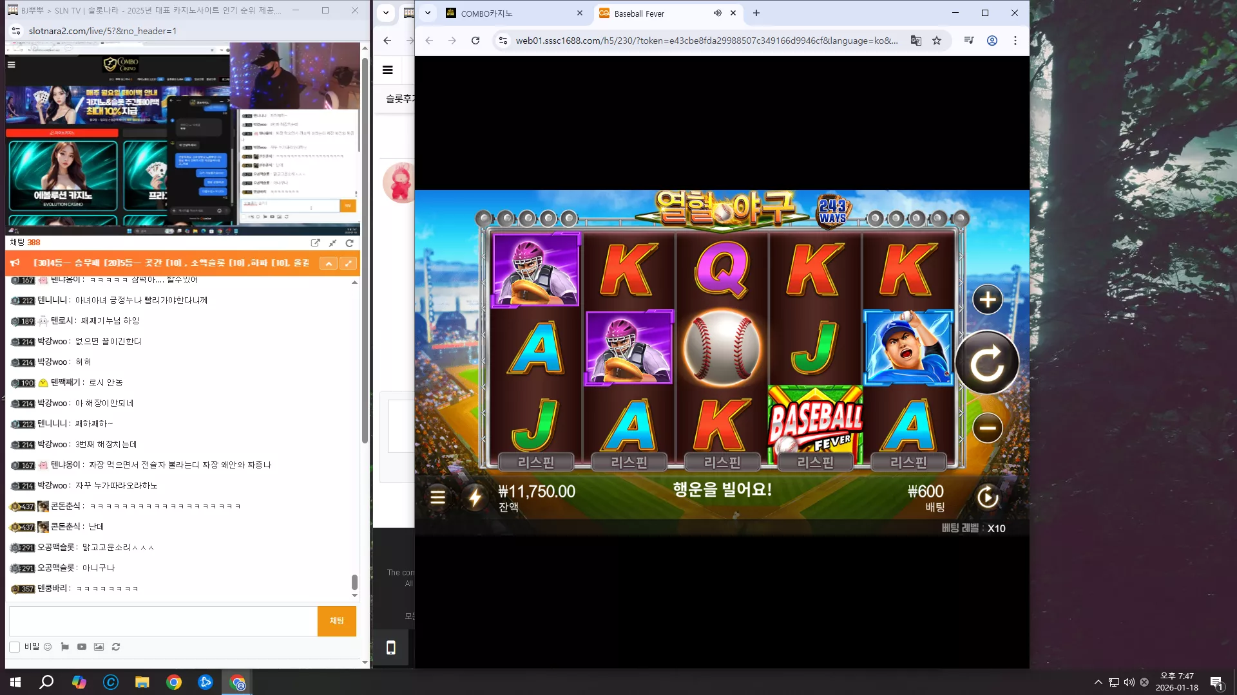Go back in the background browser window
This screenshot has width=1237, height=695.
(x=387, y=41)
